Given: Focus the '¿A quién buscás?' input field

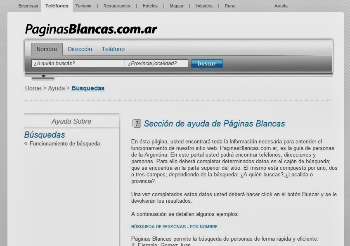Looking at the screenshot, I should [78, 63].
